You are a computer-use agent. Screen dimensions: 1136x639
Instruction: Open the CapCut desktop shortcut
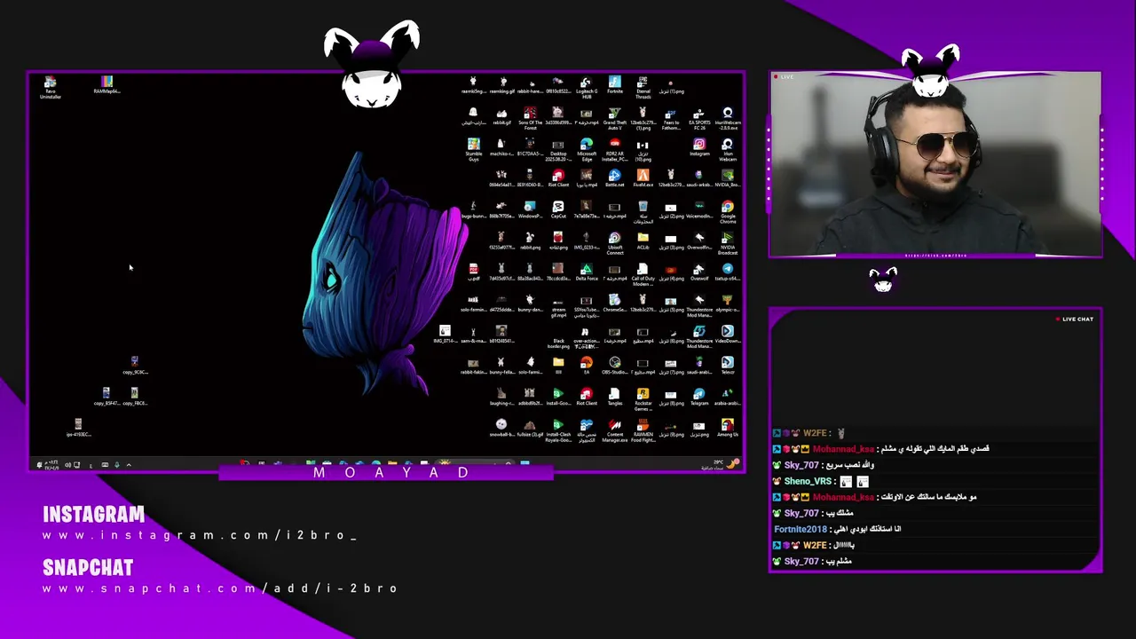pos(558,209)
